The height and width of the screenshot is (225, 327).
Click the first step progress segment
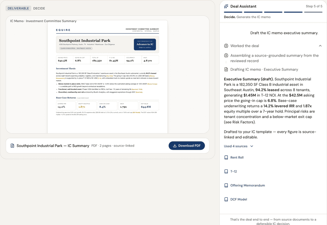[x=233, y=12]
